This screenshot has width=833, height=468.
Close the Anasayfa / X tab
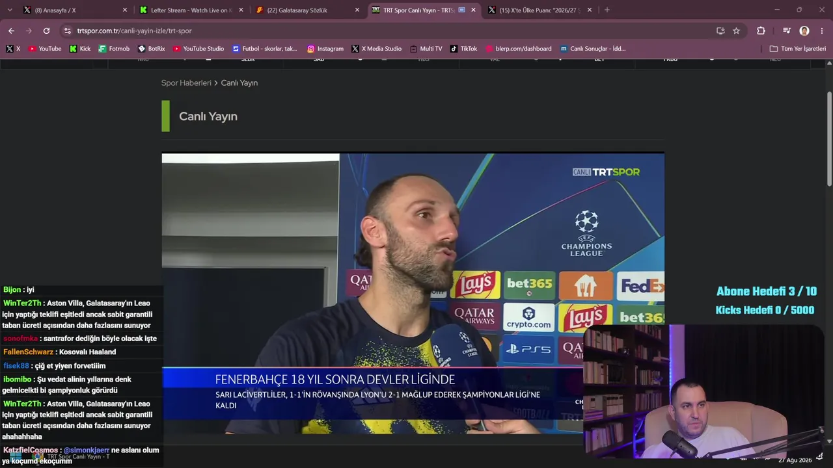click(x=125, y=10)
